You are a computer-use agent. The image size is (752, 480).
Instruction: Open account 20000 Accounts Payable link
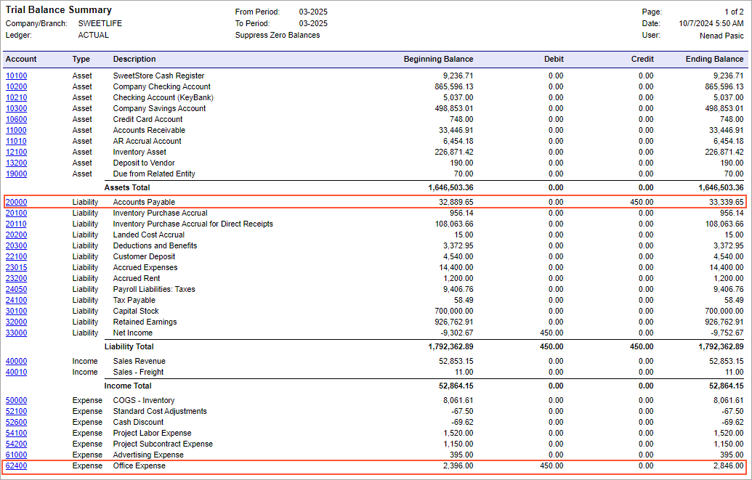tap(16, 202)
